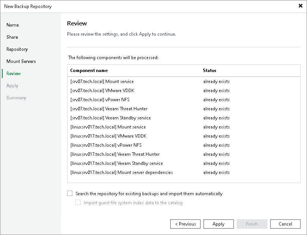Click the status of linuxsrv017 Mount server dependencies

[216, 172]
